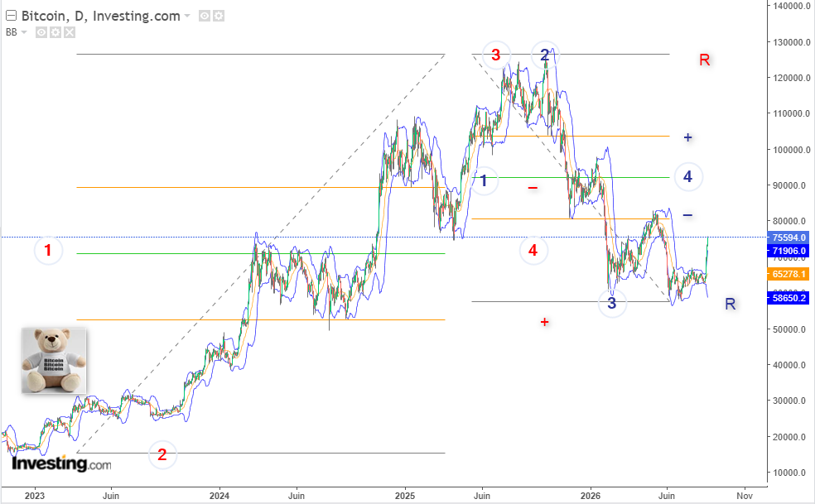The height and width of the screenshot is (504, 815).
Task: Open settings gear for Bitcoin series
Action: coord(219,16)
